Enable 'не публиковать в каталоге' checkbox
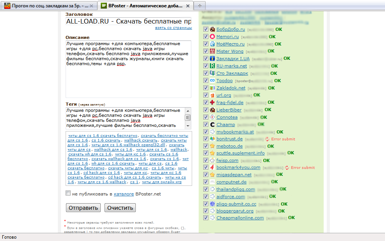This screenshot has height=241, width=385. click(68, 193)
